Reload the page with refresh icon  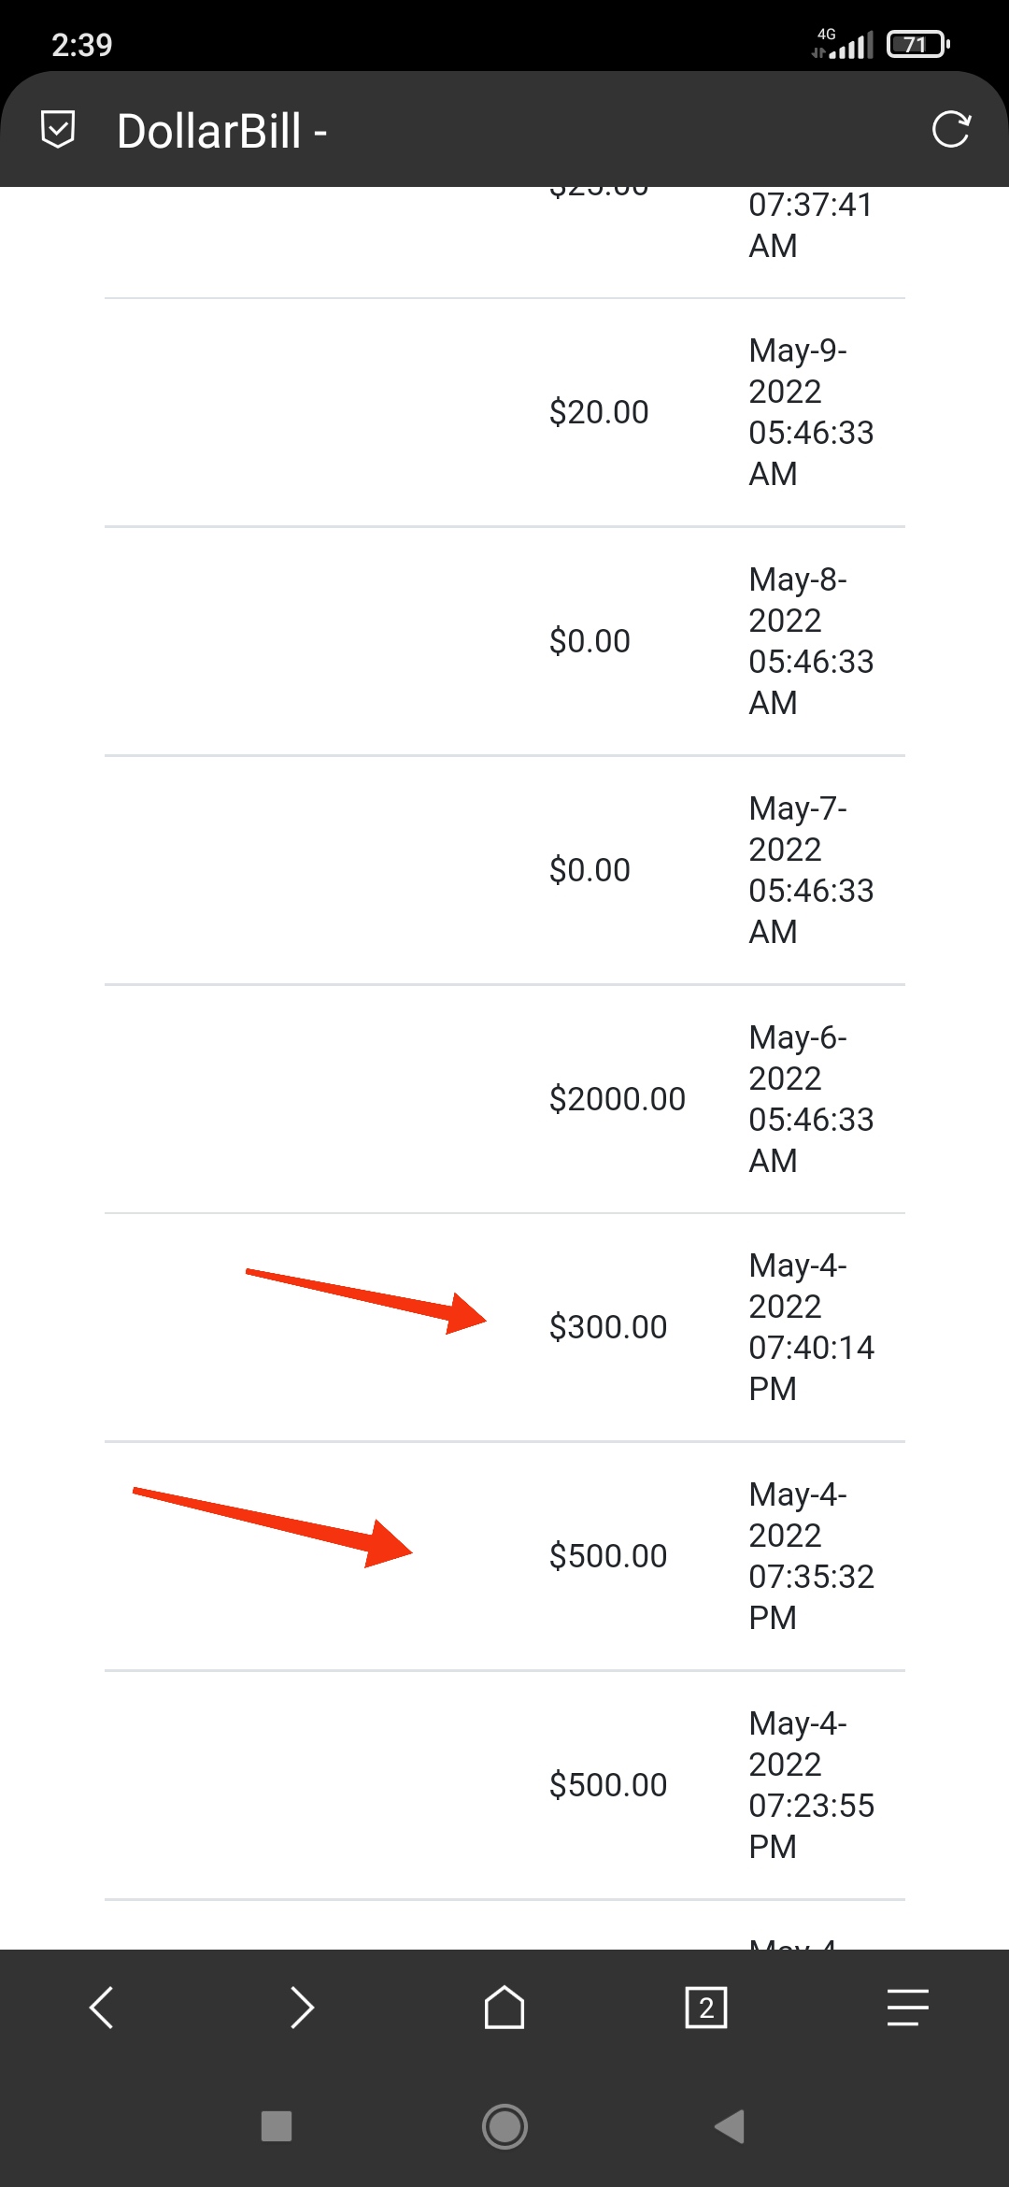[x=951, y=129]
